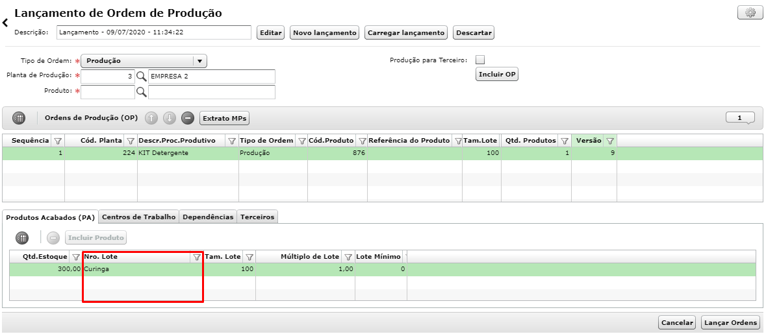Filter the Múltiplo de Lote column
This screenshot has height=334, width=766.
coord(348,257)
